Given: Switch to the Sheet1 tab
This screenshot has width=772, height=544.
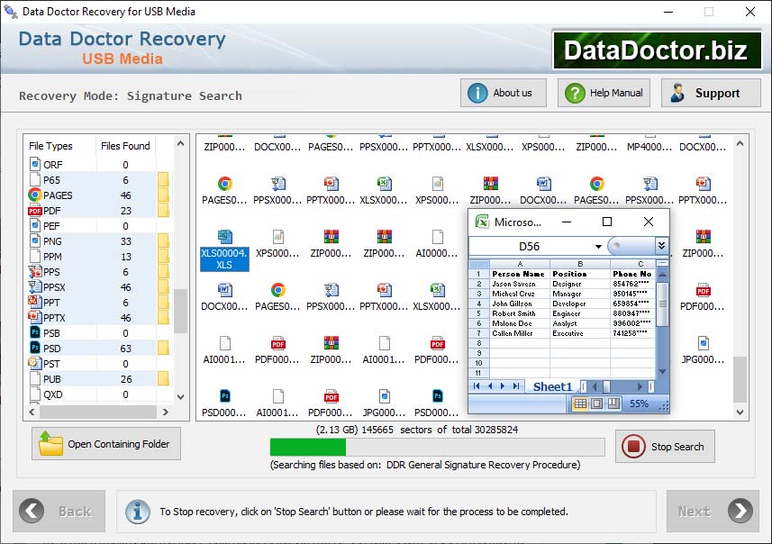Looking at the screenshot, I should coord(553,385).
